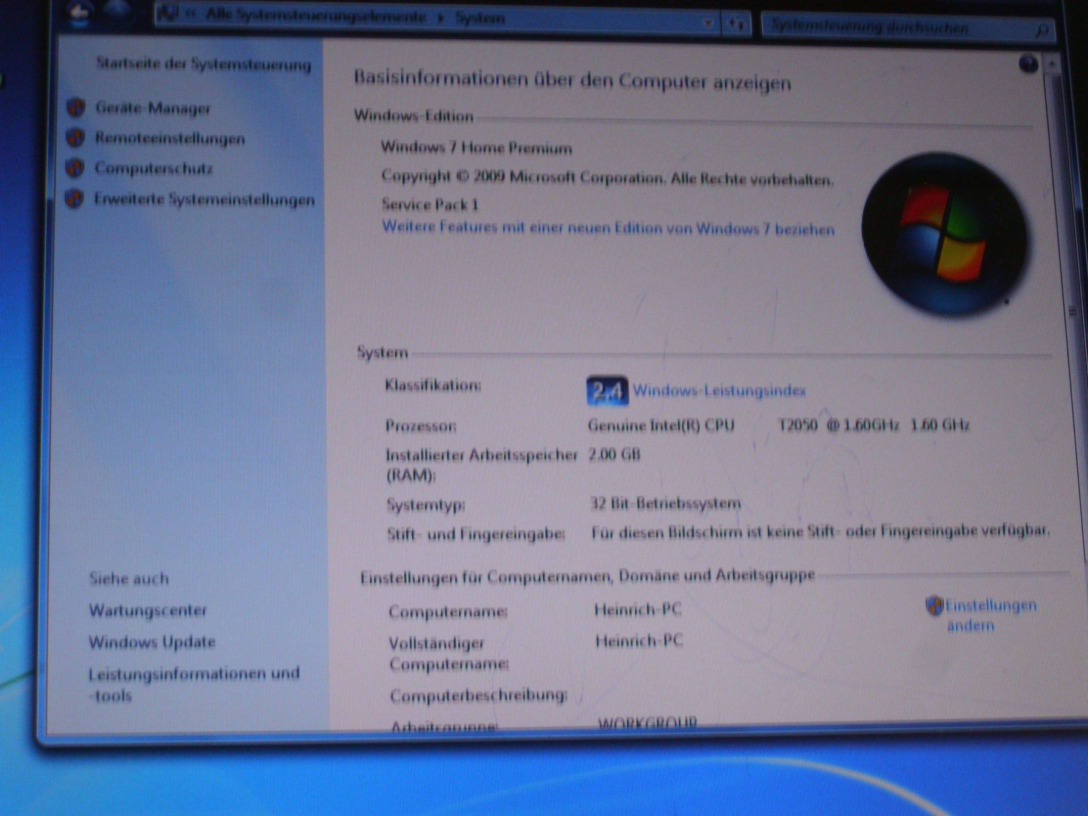This screenshot has height=816, width=1088.
Task: Open Windows Update link
Action: point(152,641)
